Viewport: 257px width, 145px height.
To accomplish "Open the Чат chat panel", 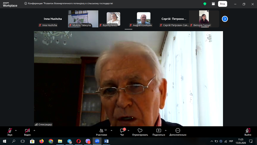I will click(122, 132).
